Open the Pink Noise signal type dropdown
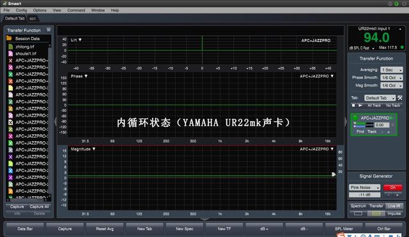 (364, 187)
